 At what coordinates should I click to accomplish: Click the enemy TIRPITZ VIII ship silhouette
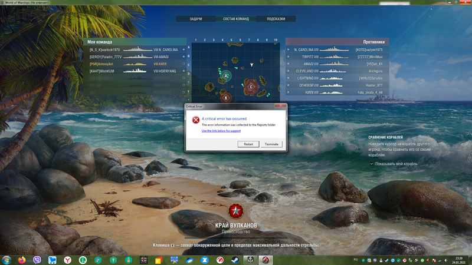point(334,57)
